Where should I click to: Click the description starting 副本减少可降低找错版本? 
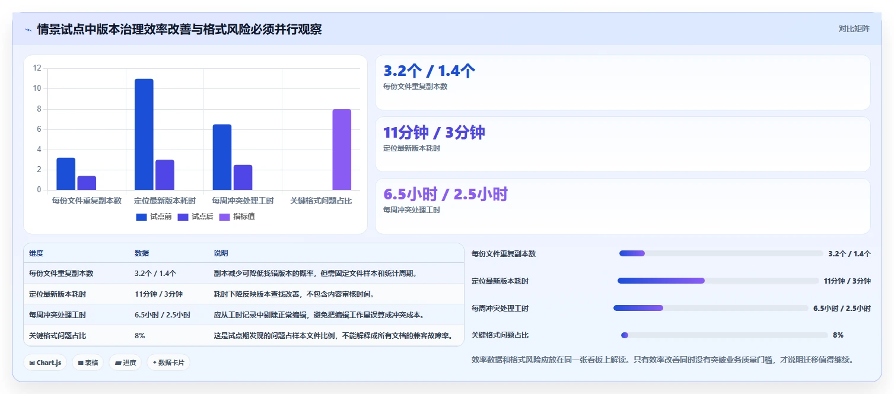[x=316, y=274]
